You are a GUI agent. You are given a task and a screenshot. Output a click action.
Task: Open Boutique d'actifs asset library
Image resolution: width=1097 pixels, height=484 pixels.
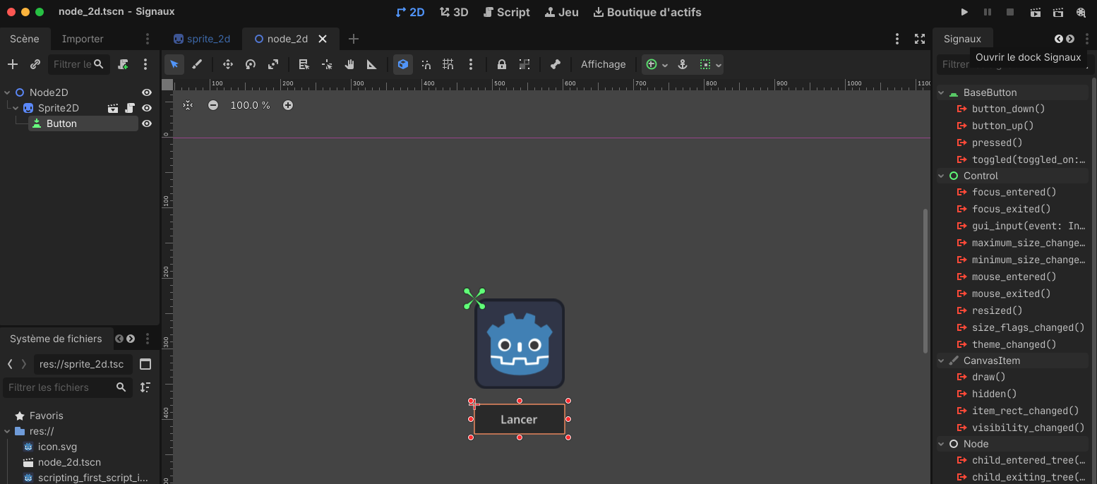point(647,12)
